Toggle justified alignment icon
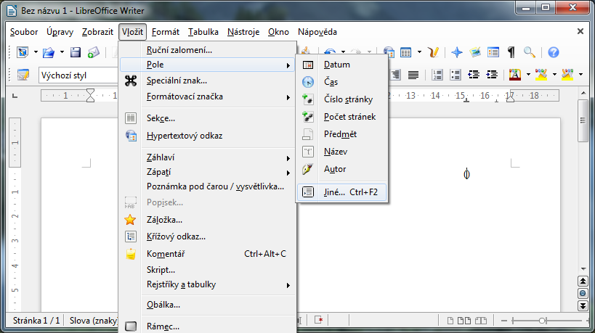The image size is (595, 333). [413, 75]
